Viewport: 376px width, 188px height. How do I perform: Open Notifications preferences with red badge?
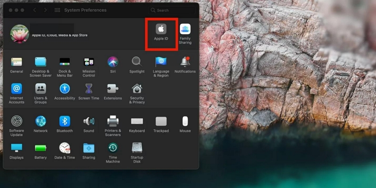click(x=185, y=62)
